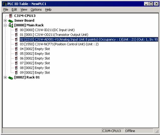This screenshot has width=160, height=135.
Task: Click the unit icon beside CJ1W-NCF71
Action: pos(16,44)
